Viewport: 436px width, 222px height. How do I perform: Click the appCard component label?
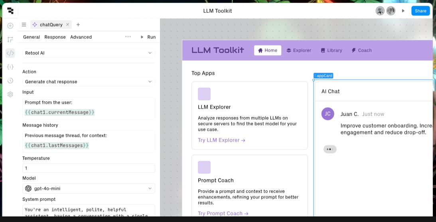(323, 76)
